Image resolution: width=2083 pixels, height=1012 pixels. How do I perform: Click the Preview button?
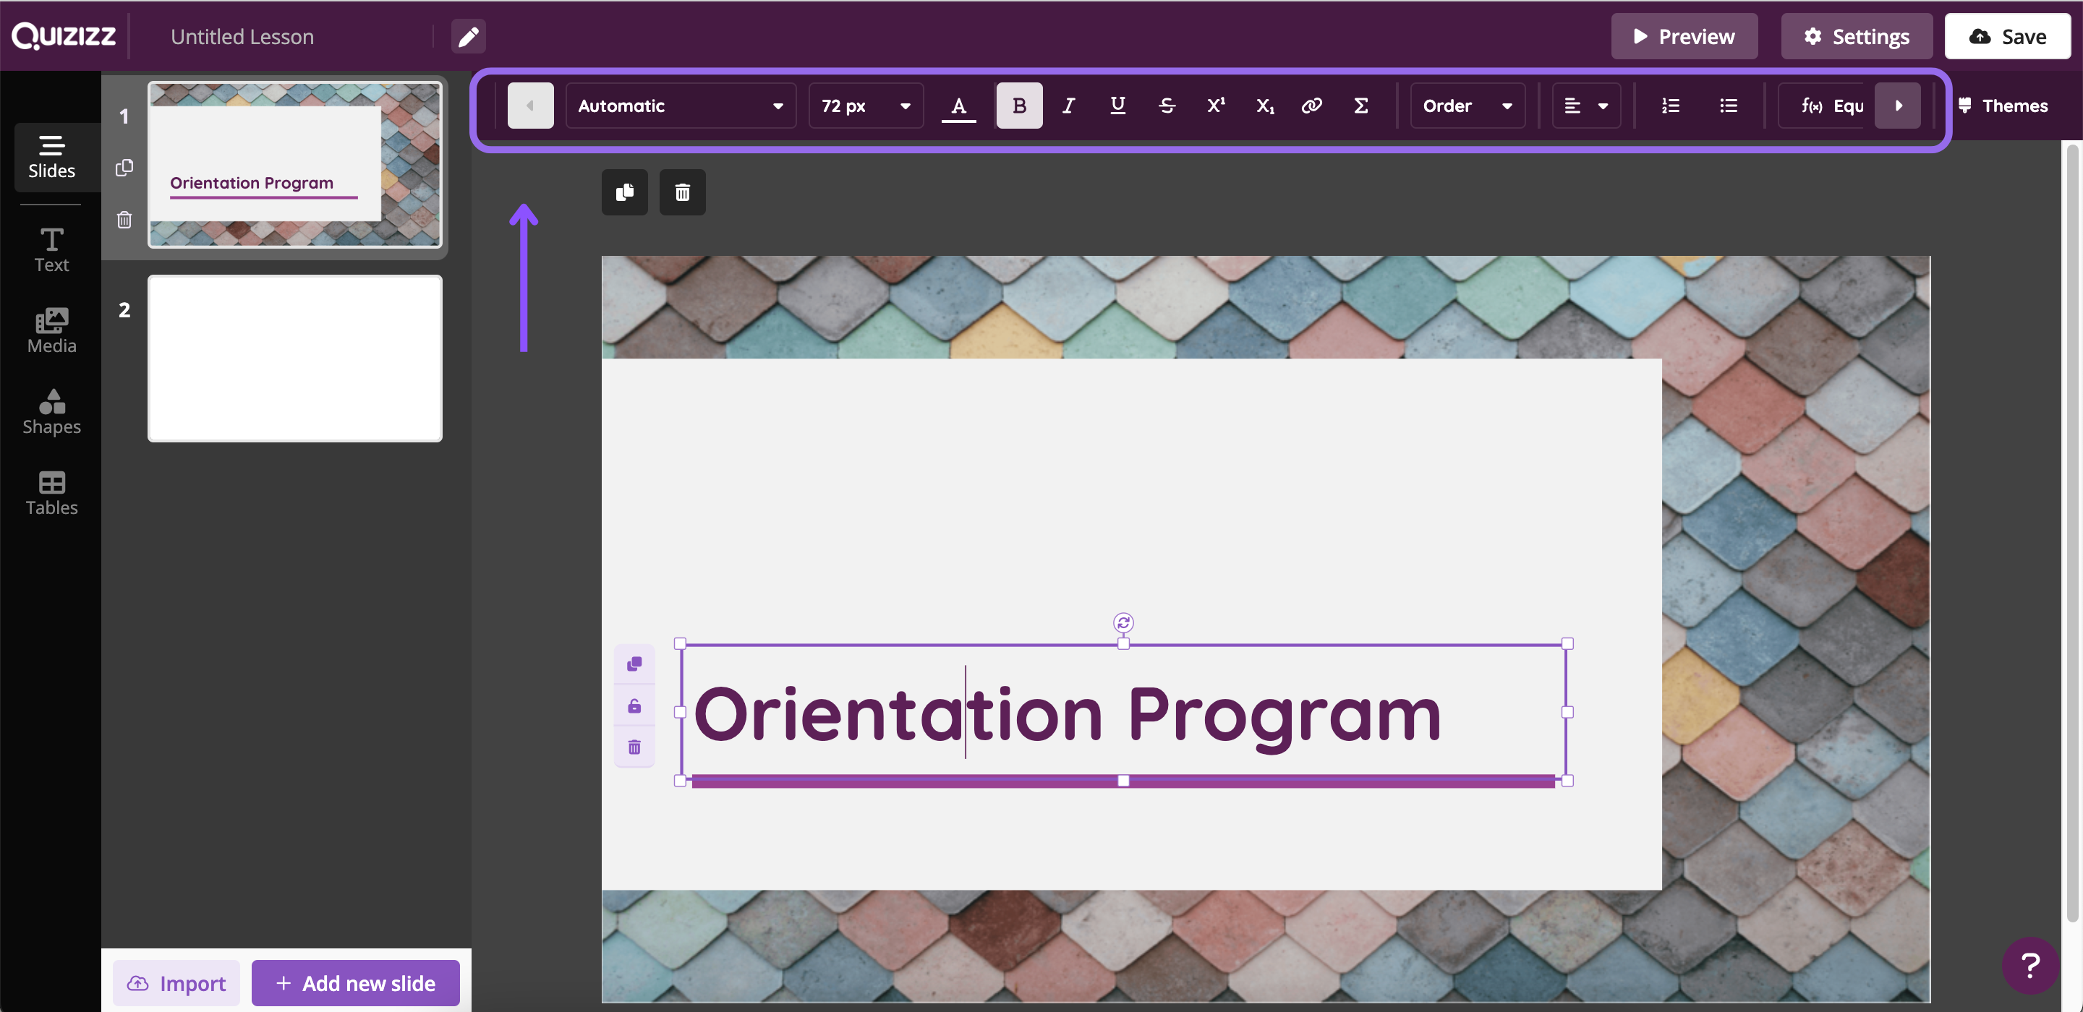(1684, 36)
